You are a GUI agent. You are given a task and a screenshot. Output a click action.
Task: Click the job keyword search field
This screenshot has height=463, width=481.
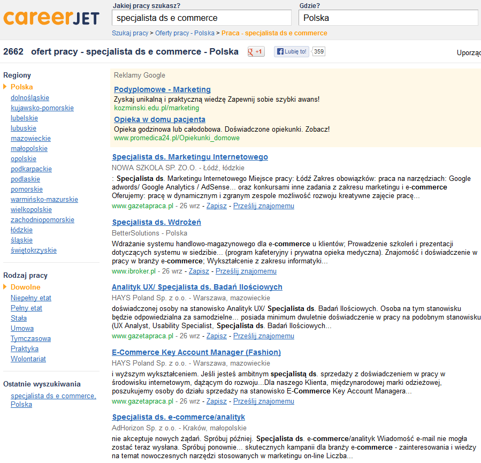click(202, 18)
